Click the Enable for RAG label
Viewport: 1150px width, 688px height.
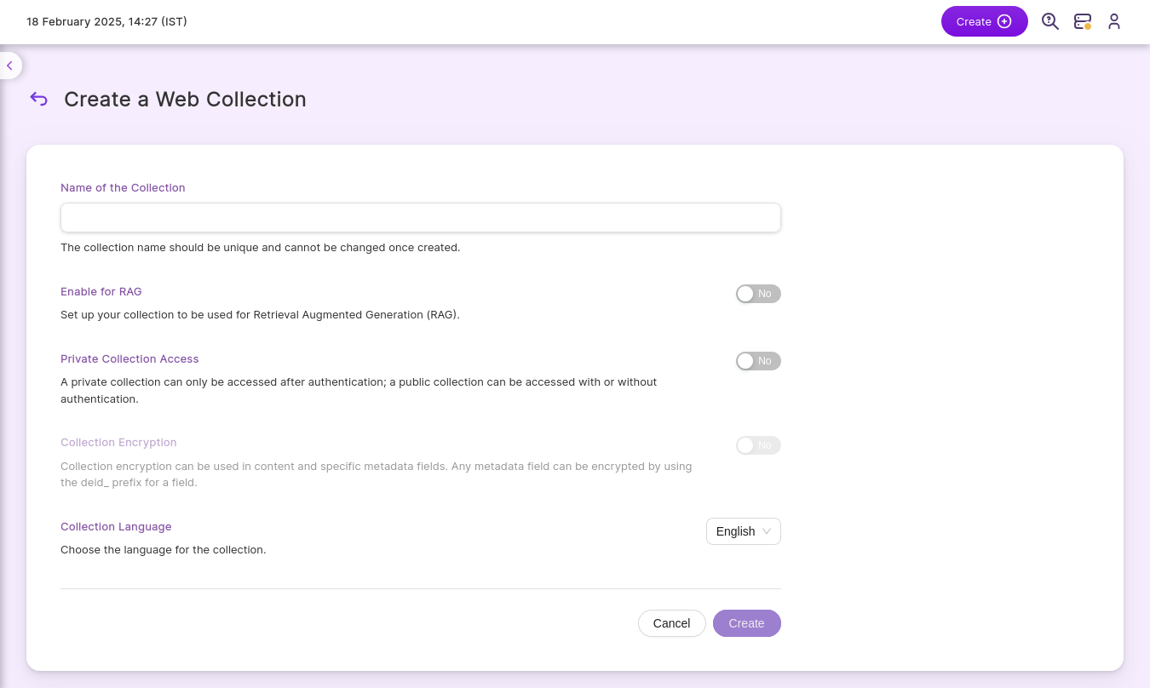(x=101, y=291)
